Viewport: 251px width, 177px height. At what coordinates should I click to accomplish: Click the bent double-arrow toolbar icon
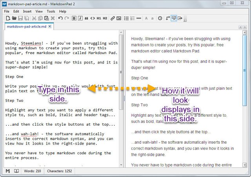(167, 18)
